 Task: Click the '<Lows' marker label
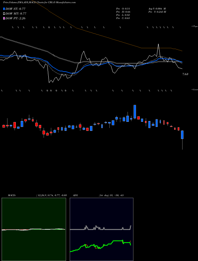pyautogui.click(x=195, y=89)
